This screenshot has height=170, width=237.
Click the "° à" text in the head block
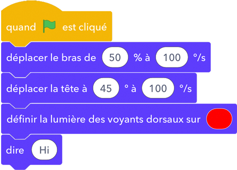[130, 89]
